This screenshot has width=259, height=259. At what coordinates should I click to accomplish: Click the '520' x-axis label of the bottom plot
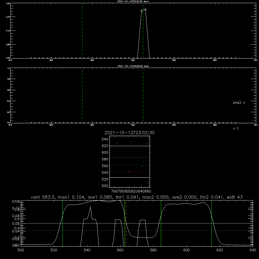pyautogui.click(x=54, y=250)
